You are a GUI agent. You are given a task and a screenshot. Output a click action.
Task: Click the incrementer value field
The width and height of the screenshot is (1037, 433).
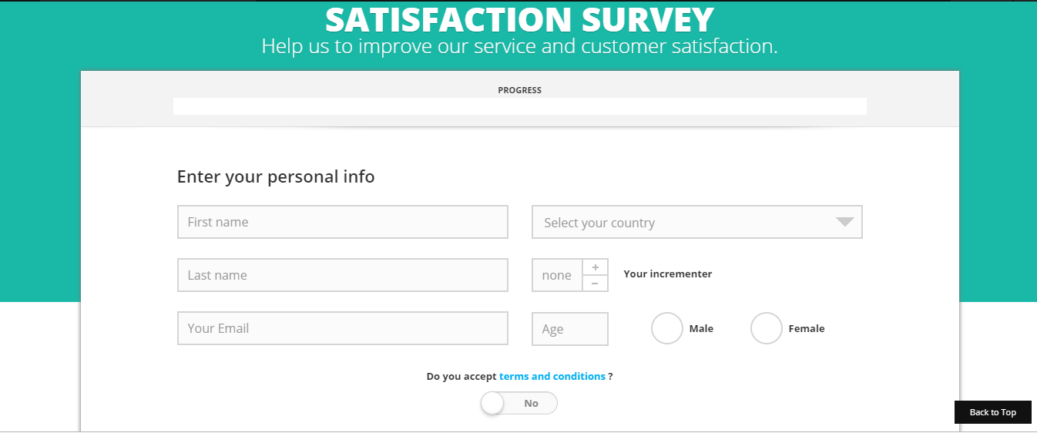pos(557,275)
